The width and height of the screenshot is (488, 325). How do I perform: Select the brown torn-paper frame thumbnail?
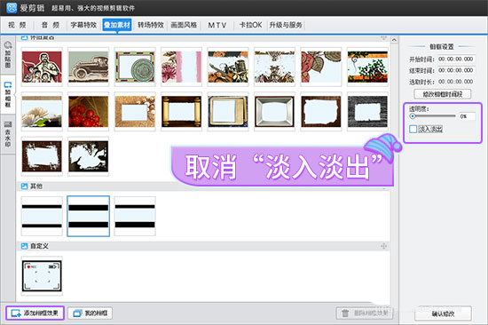click(321, 112)
